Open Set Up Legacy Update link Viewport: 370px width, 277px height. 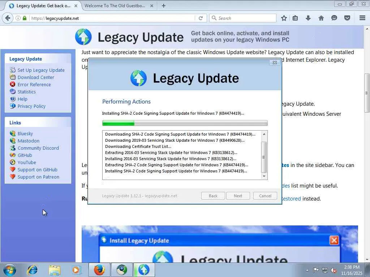tap(41, 70)
